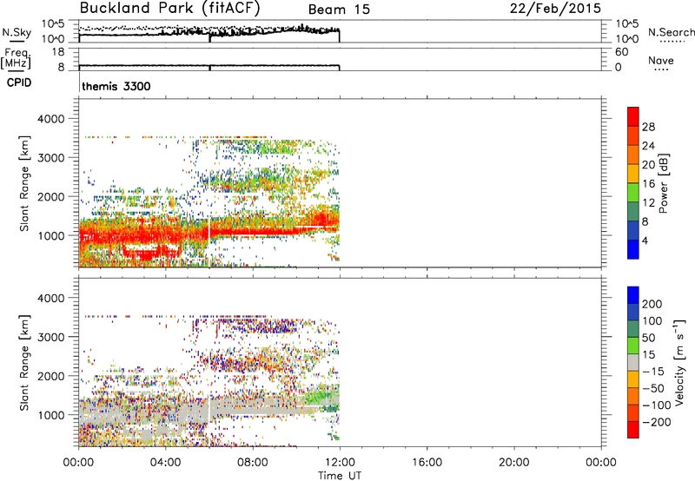Viewport: 695px width, 481px height.
Task: Click the "N.Search" legend label
Action: [x=671, y=32]
